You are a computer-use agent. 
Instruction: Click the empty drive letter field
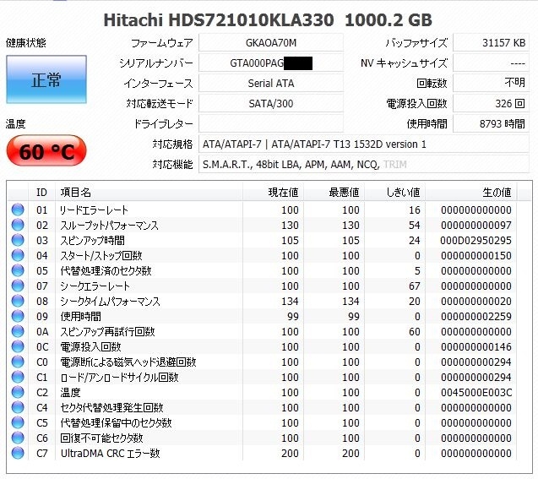click(x=271, y=124)
